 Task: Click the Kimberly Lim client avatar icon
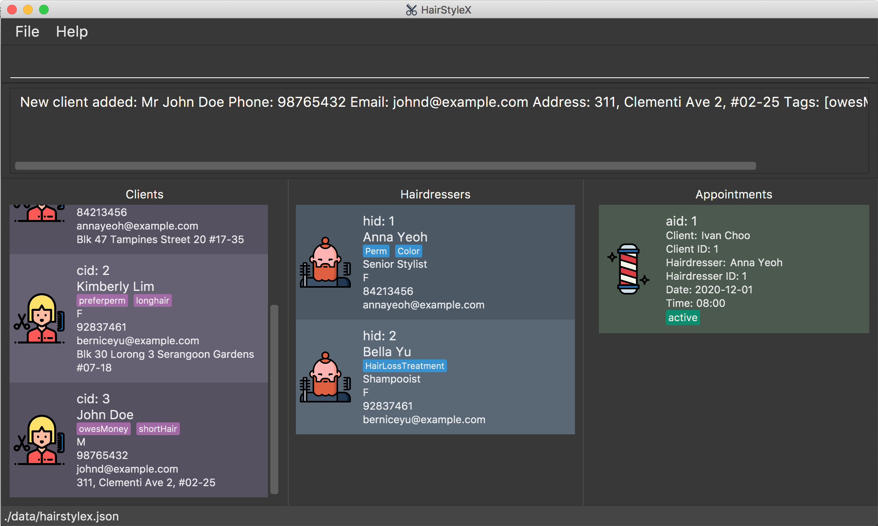point(39,318)
